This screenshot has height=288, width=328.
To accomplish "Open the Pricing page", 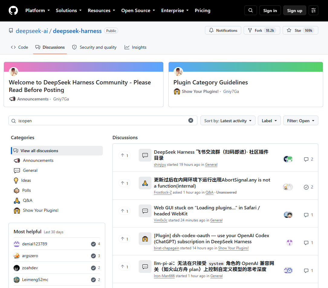I will pyautogui.click(x=203, y=11).
